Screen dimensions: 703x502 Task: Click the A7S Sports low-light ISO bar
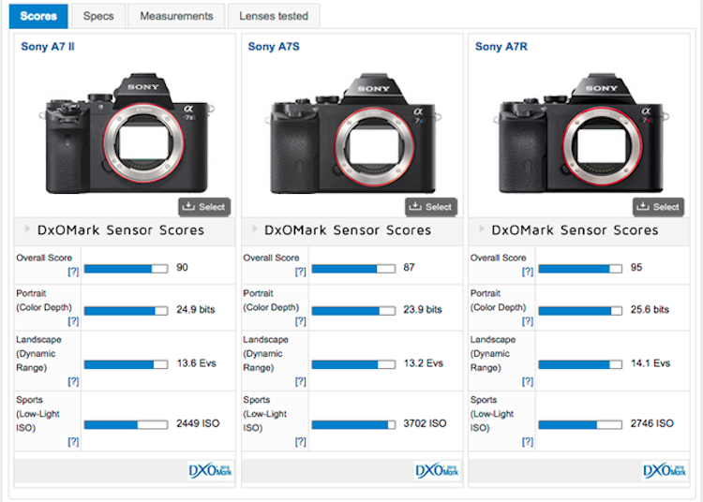352,424
